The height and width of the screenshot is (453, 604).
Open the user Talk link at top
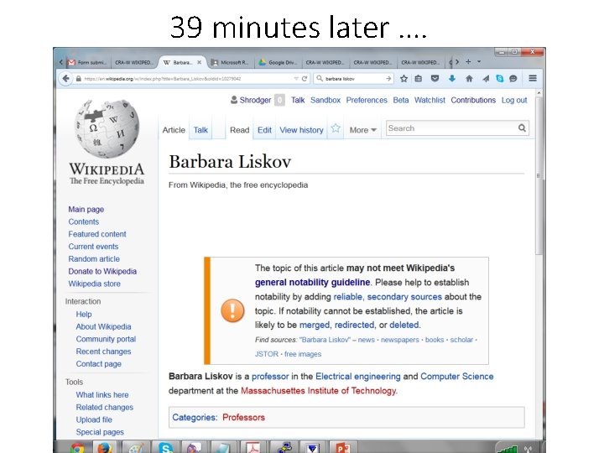coord(298,100)
